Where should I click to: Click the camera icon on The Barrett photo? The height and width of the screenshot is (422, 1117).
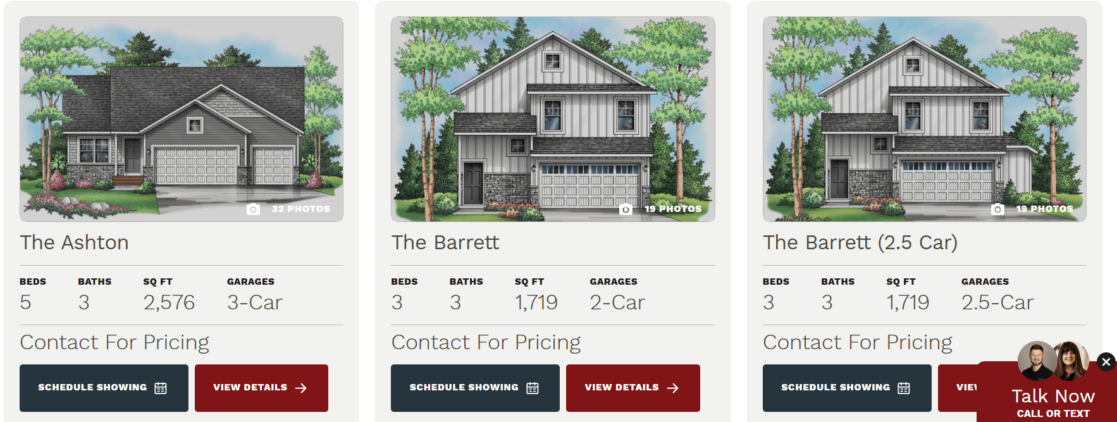(x=626, y=209)
